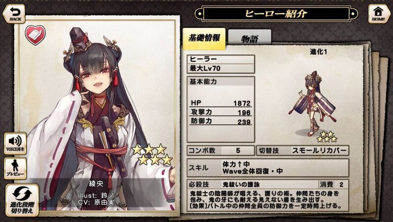The image size is (393, 222).
Task: Tap the 攻撃力 196 stat row
Action: click(221, 112)
